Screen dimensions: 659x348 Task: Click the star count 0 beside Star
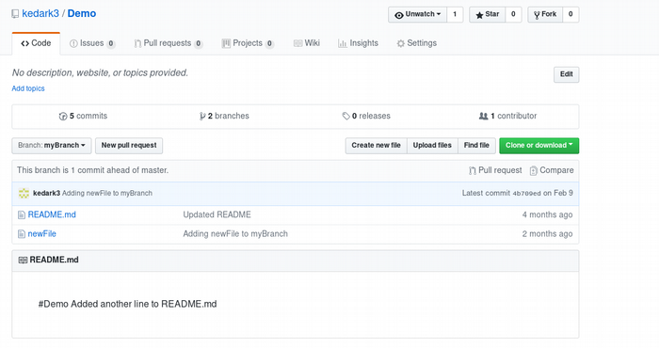click(x=513, y=15)
